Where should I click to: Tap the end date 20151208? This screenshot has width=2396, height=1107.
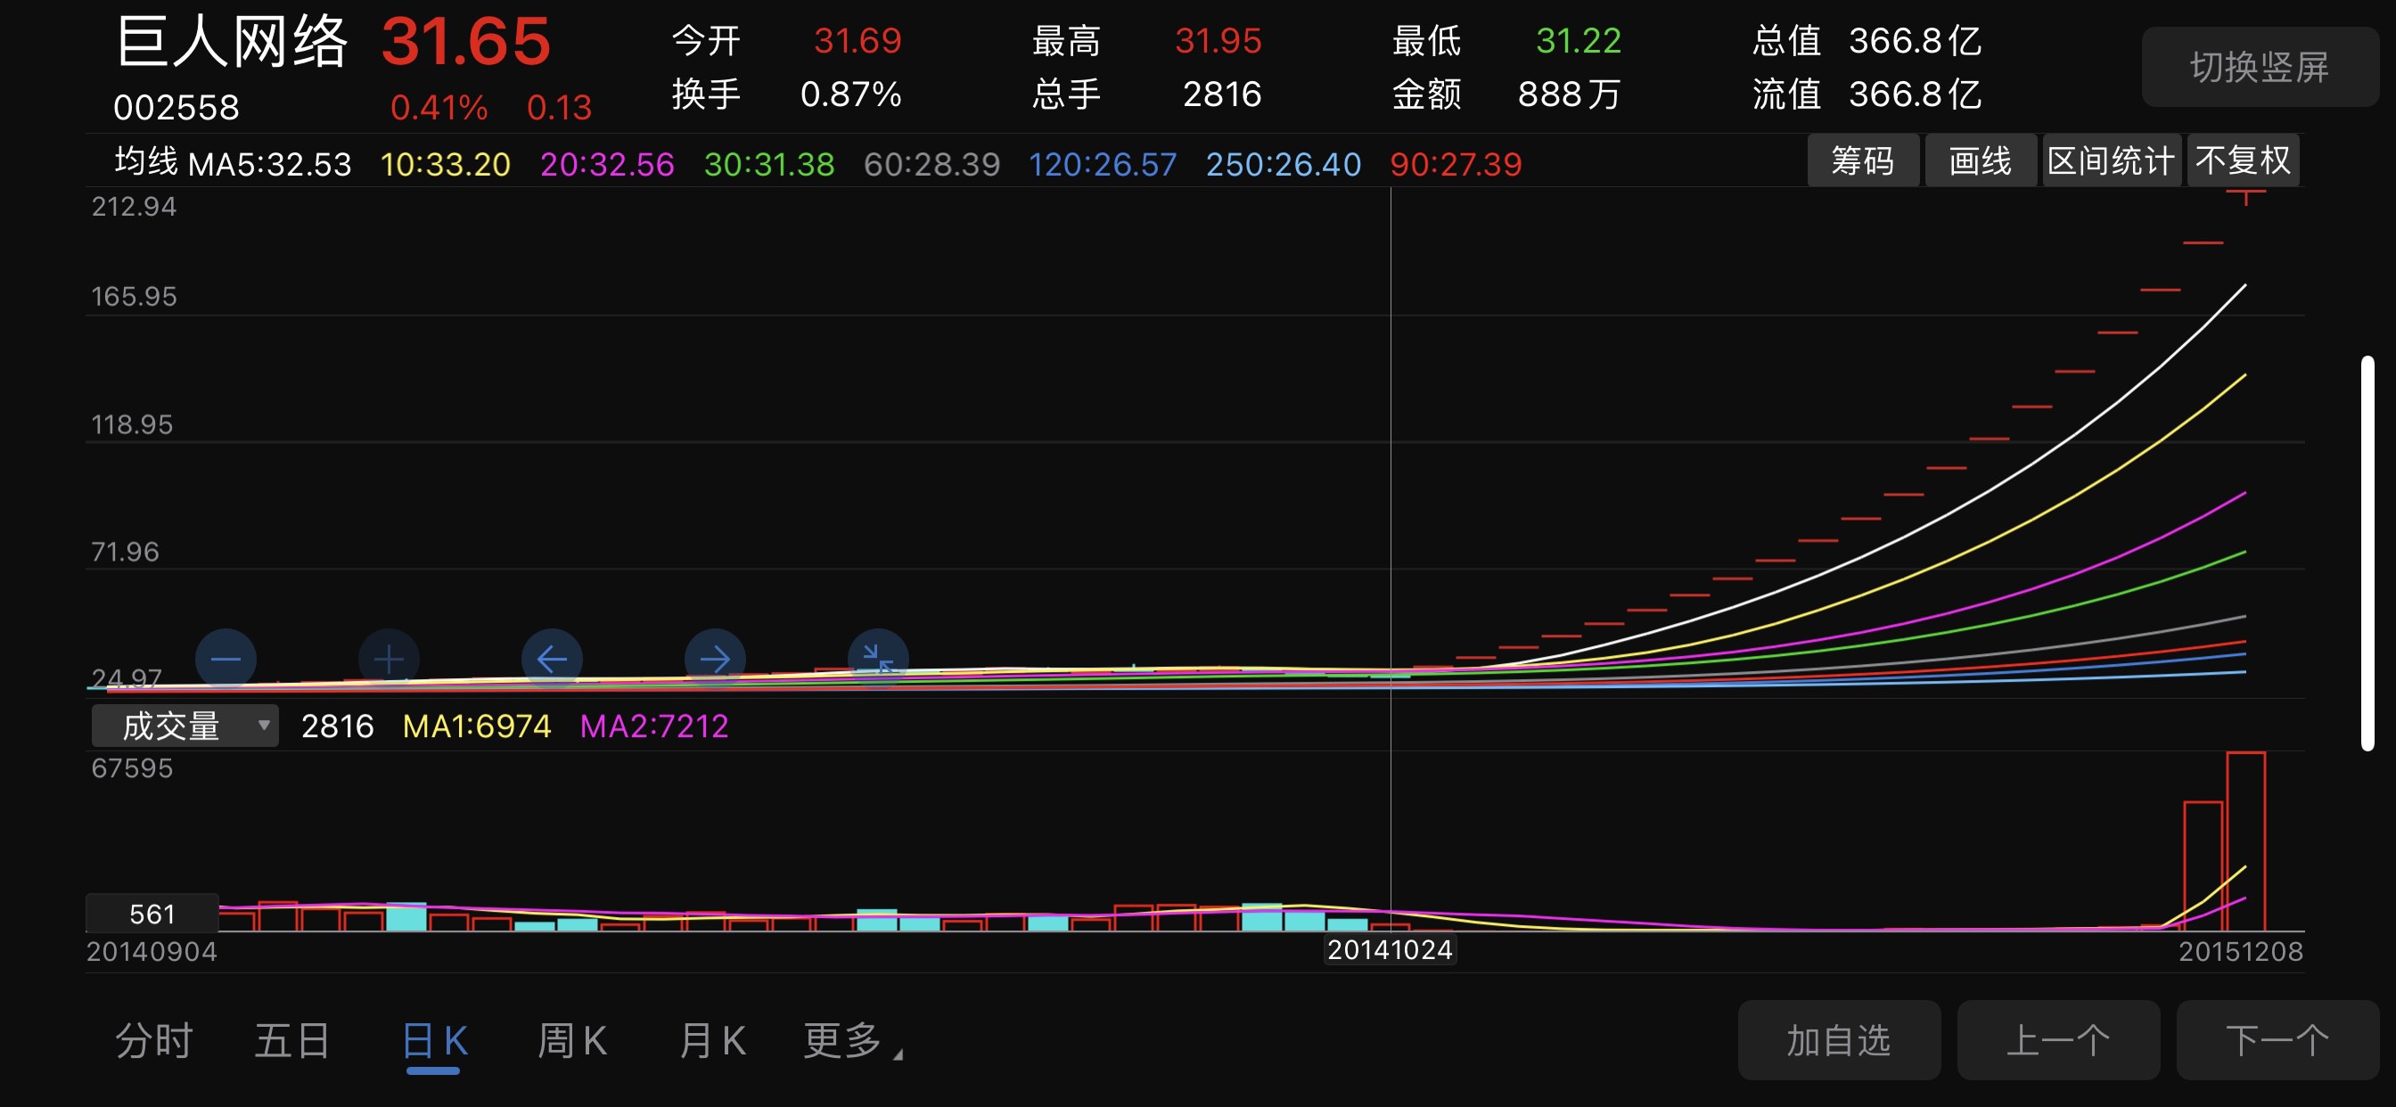[2241, 952]
